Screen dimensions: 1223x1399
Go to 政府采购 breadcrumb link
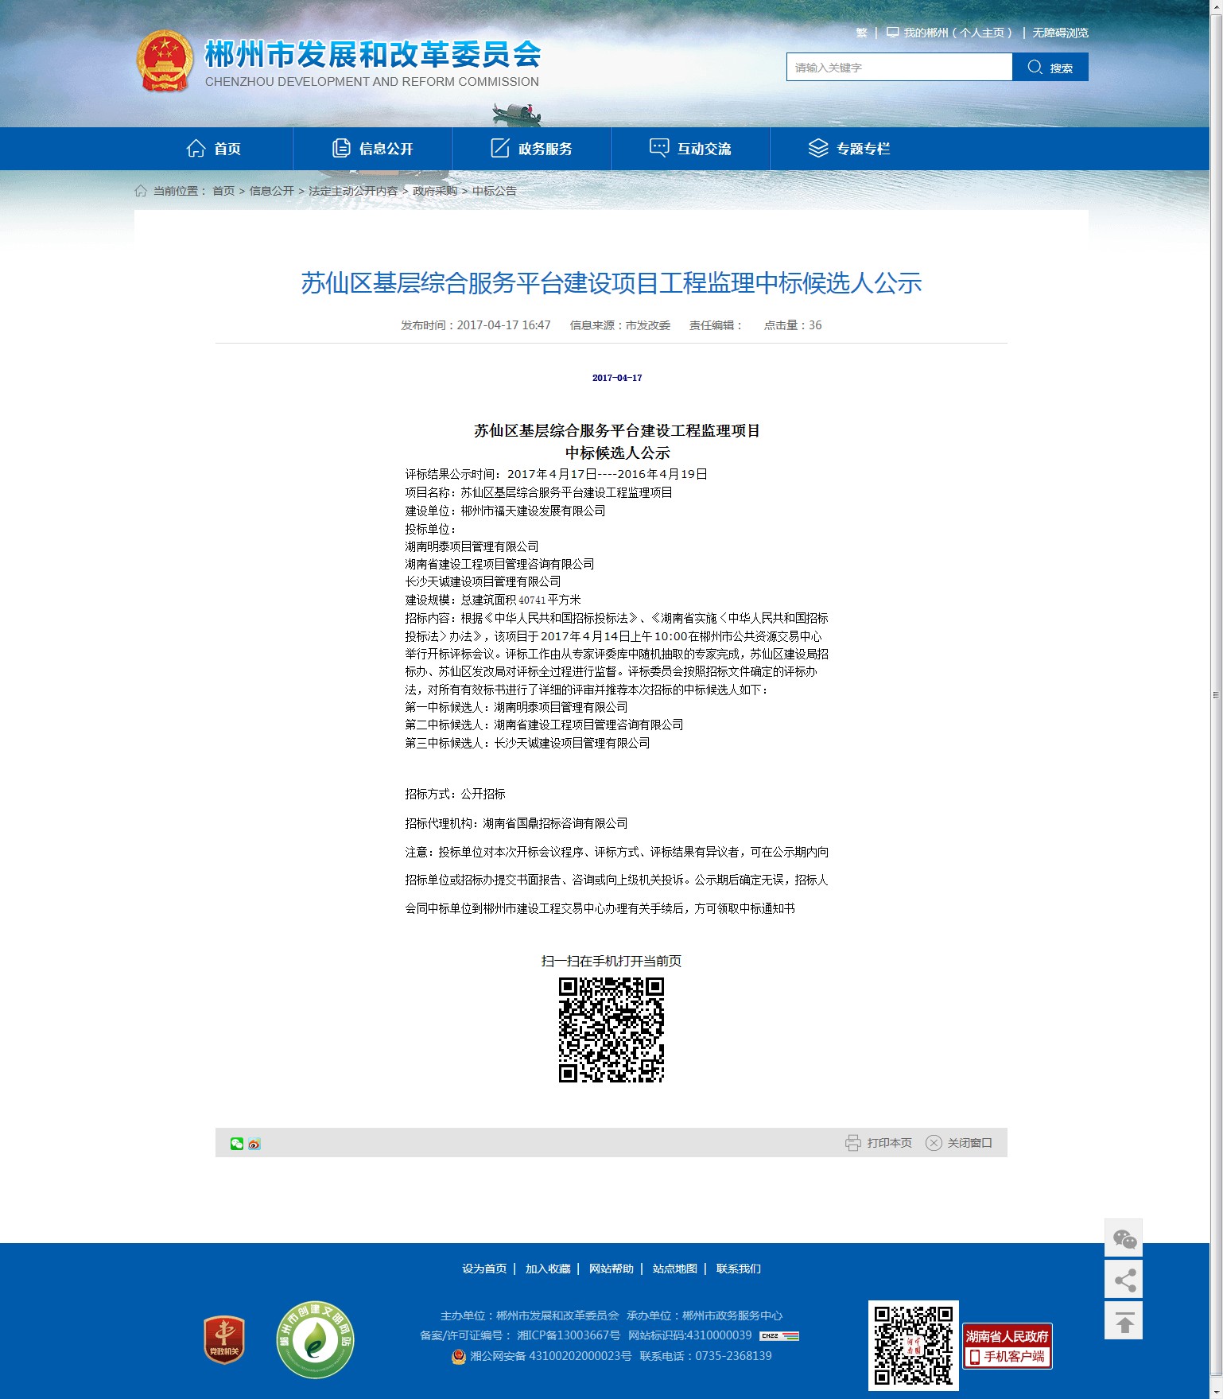point(435,191)
